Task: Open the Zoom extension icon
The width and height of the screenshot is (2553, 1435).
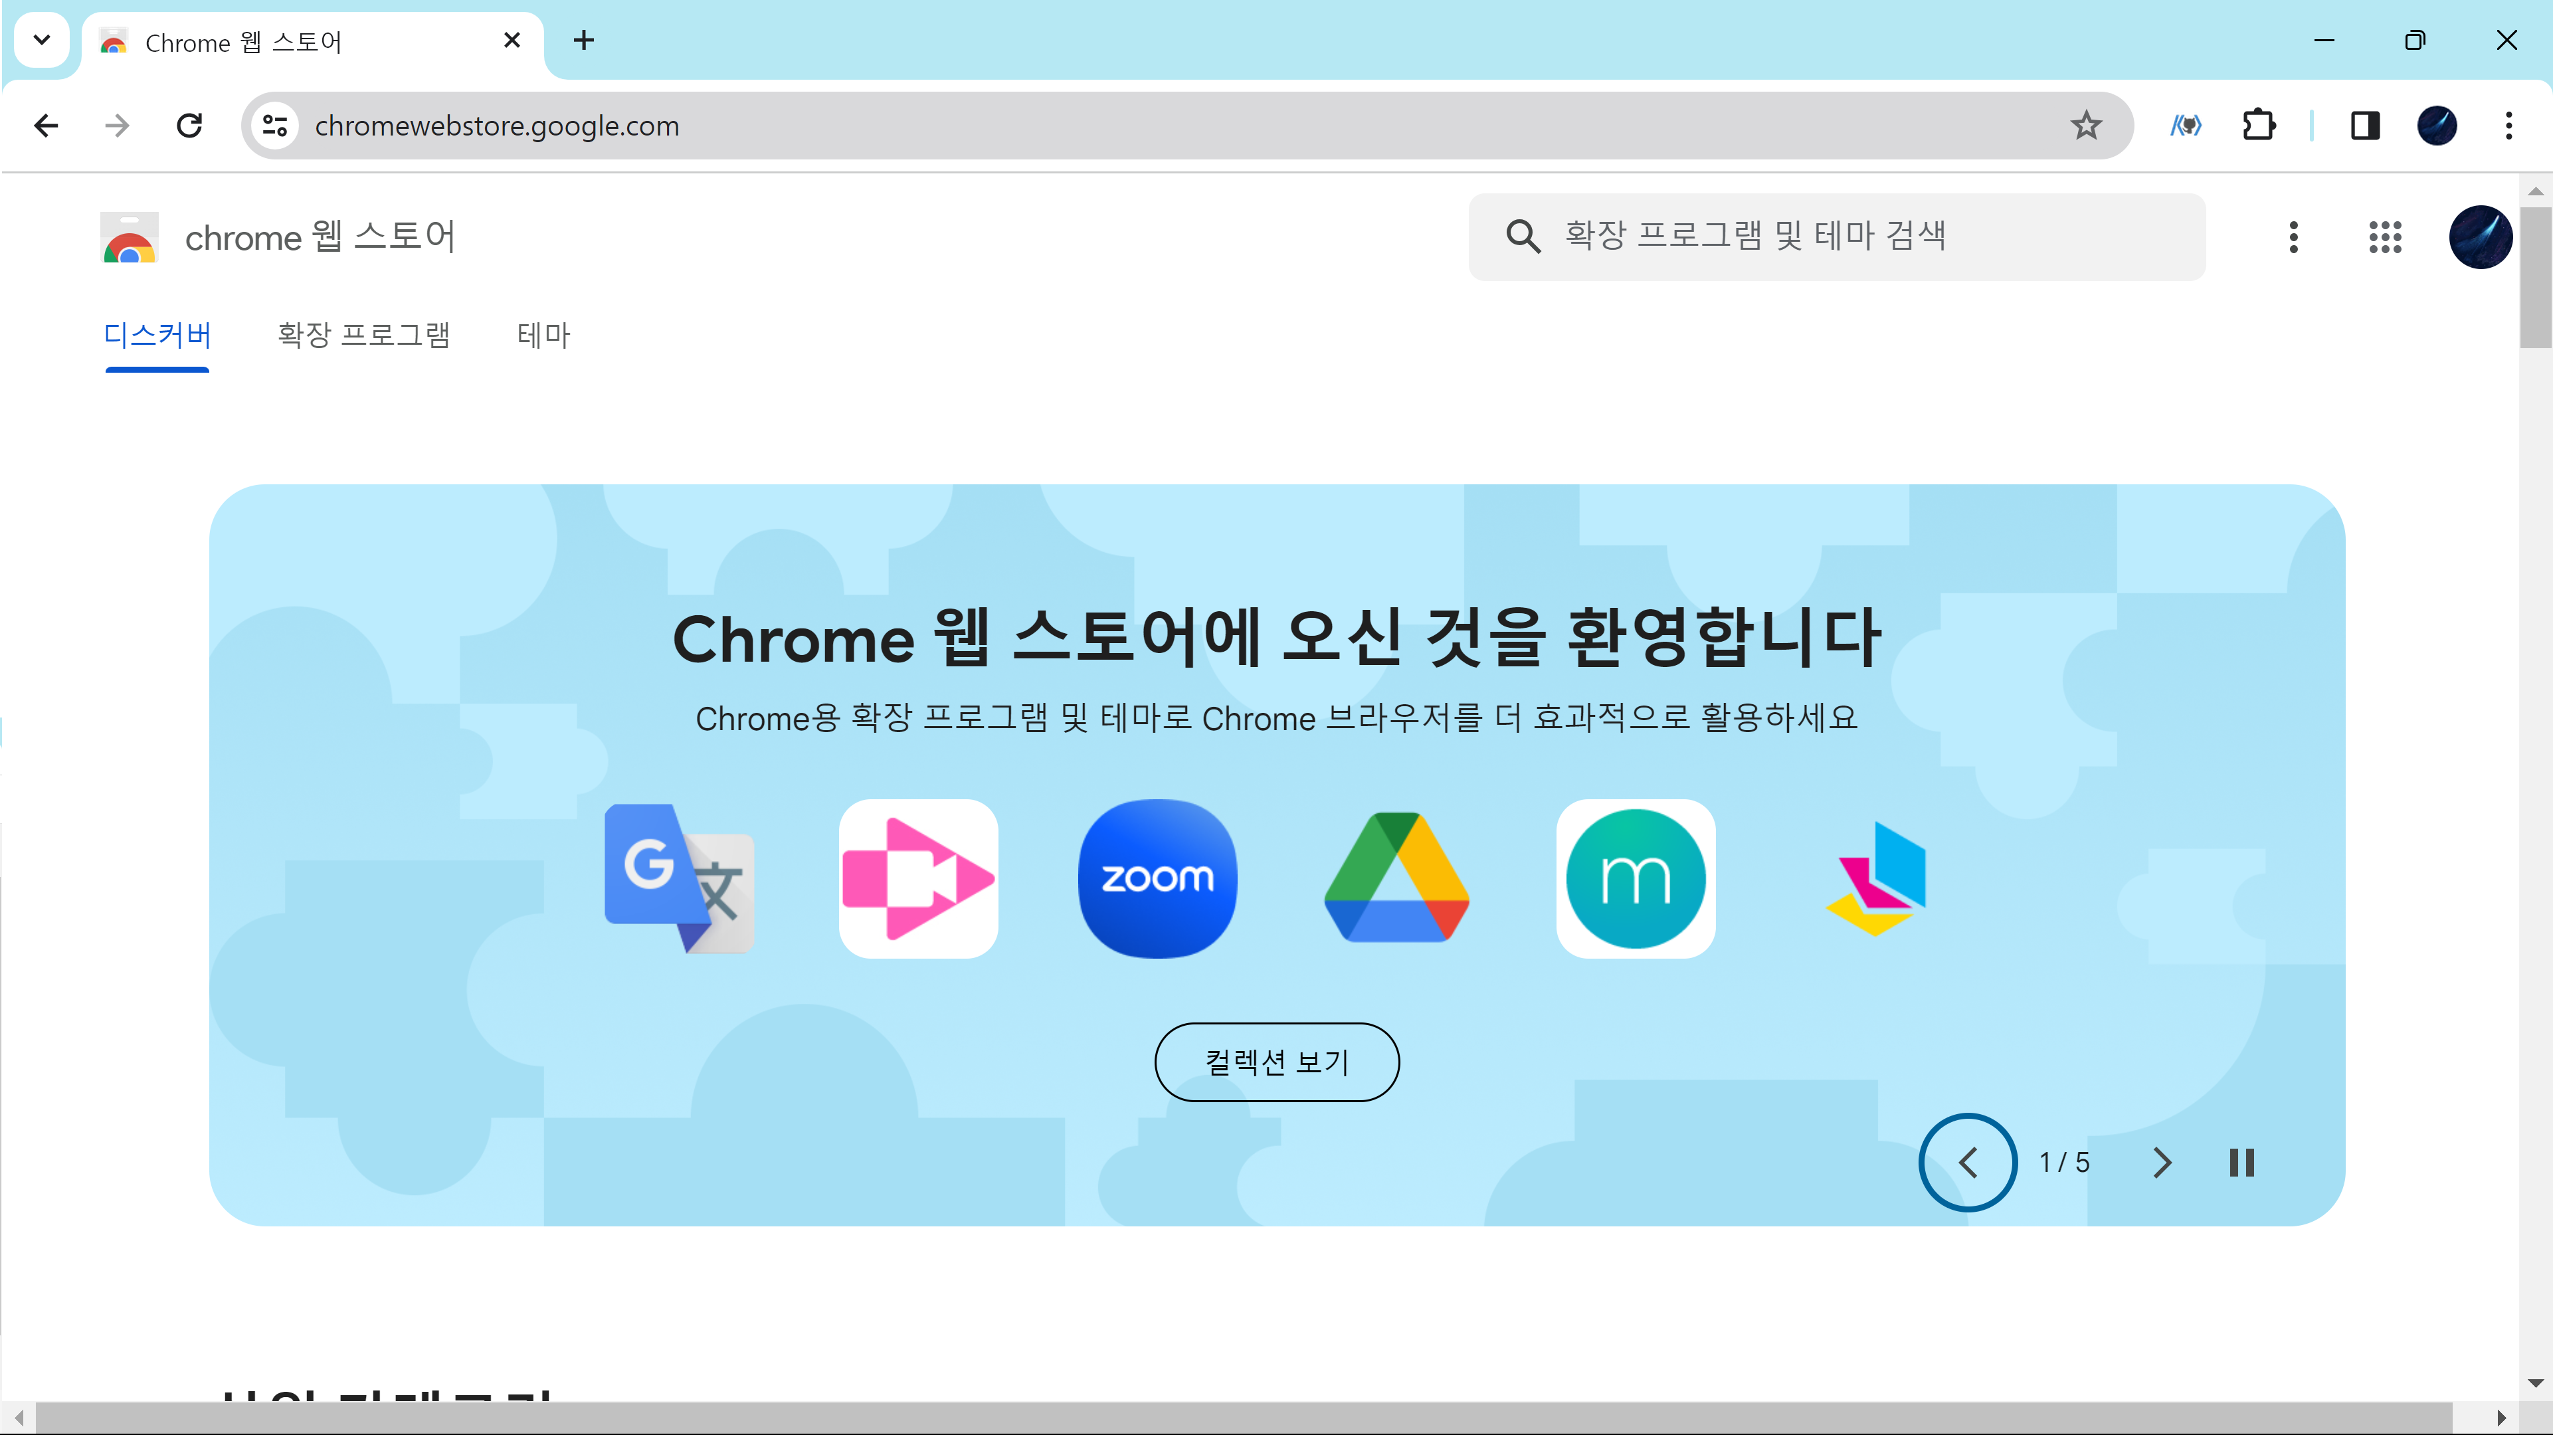Action: click(1157, 878)
